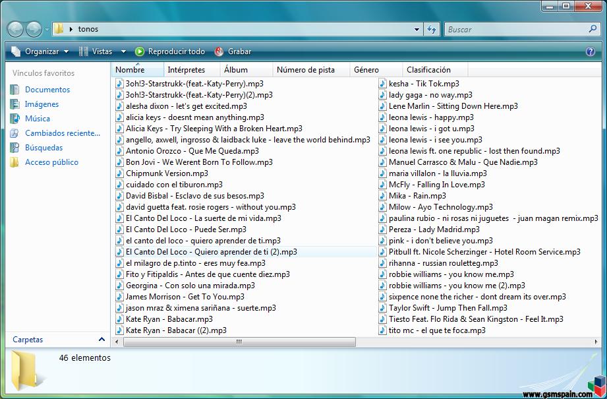Click the scrollbar right arrow
This screenshot has height=399, width=607.
pos(596,342)
